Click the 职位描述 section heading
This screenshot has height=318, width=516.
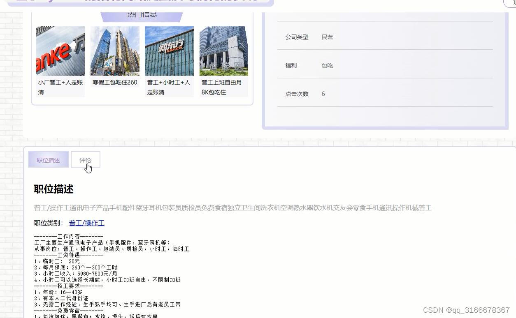(x=53, y=189)
